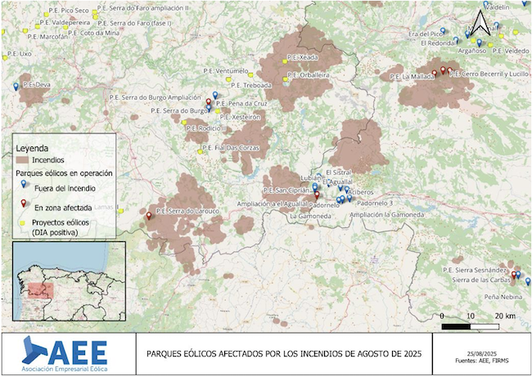Click the 'Fuentes: AEE, FIRMS' source text

(x=480, y=360)
